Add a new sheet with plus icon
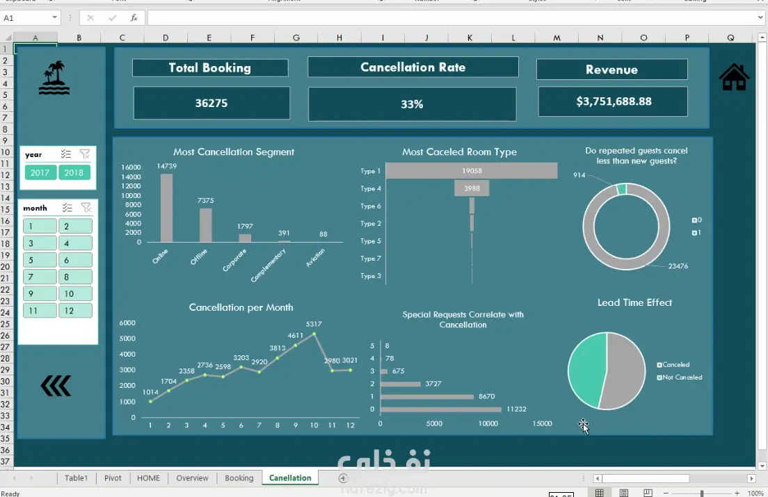Image resolution: width=768 pixels, height=497 pixels. click(343, 478)
